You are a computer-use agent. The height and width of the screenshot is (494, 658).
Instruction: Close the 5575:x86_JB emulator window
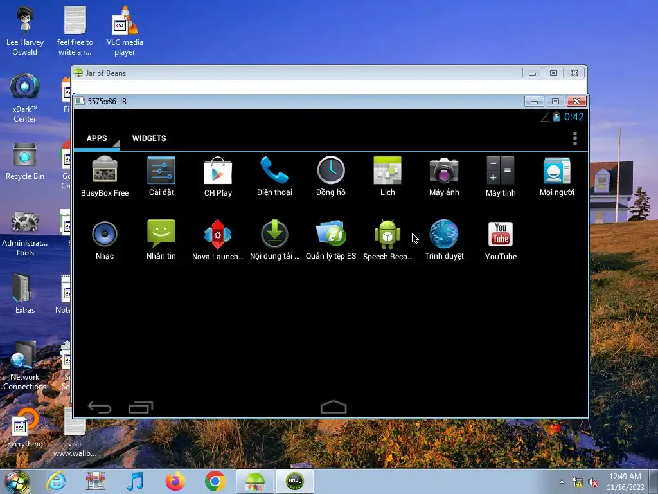pyautogui.click(x=576, y=101)
